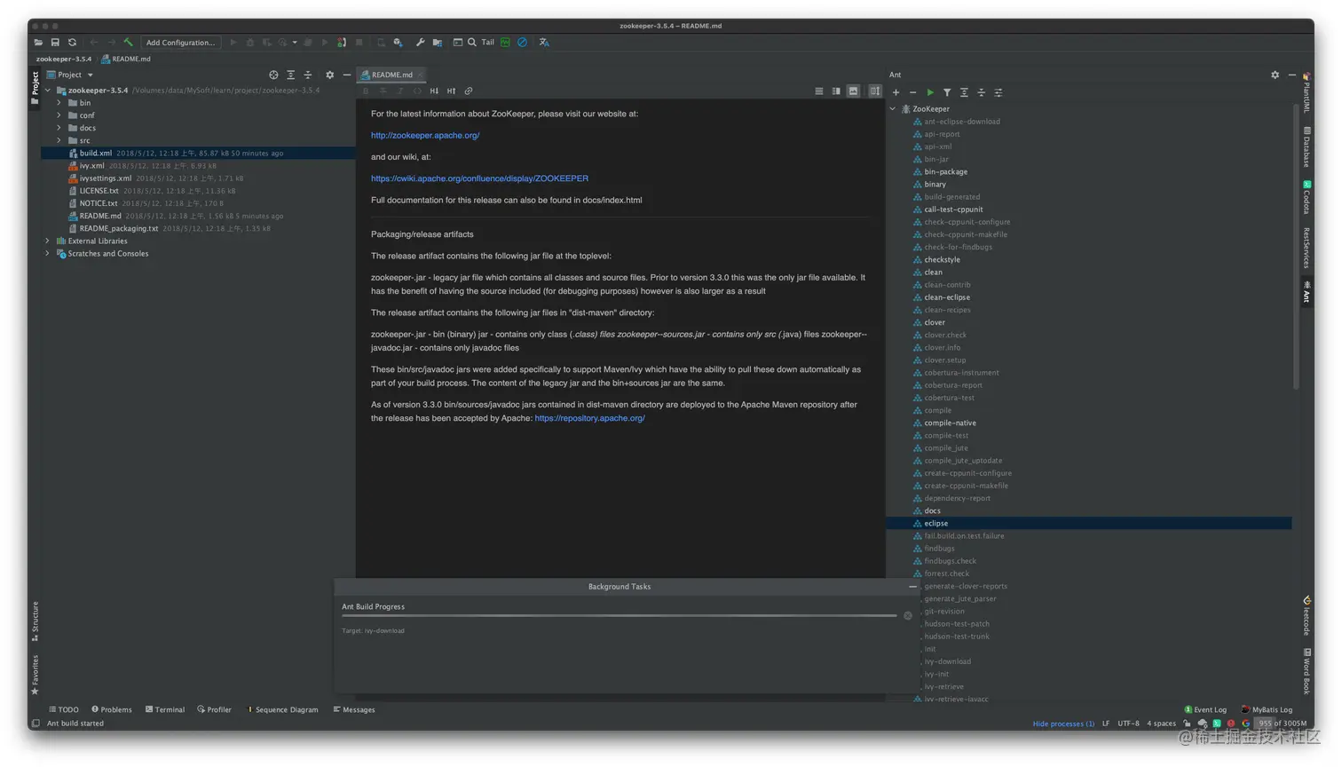Collapse the ZooKeeper Ant build node
This screenshot has height=767, width=1342.
893,109
